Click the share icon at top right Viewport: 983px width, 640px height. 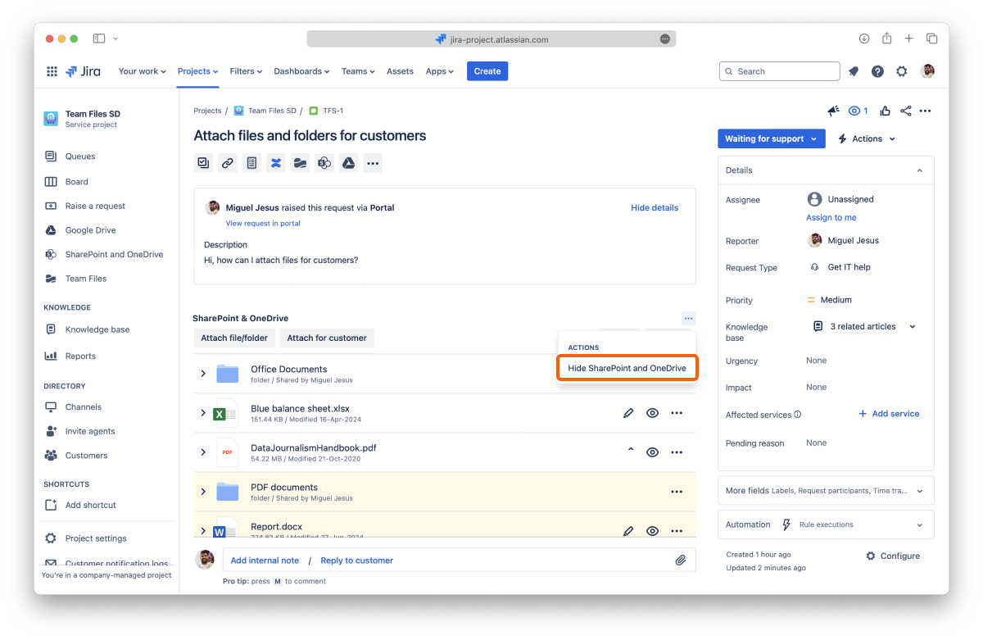[x=905, y=111]
